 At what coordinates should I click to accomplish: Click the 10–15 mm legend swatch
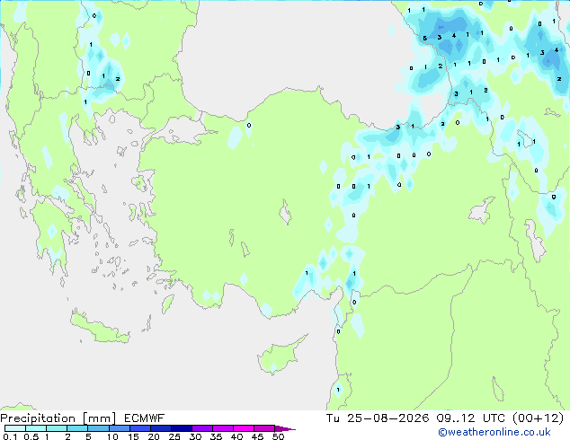tap(119, 428)
